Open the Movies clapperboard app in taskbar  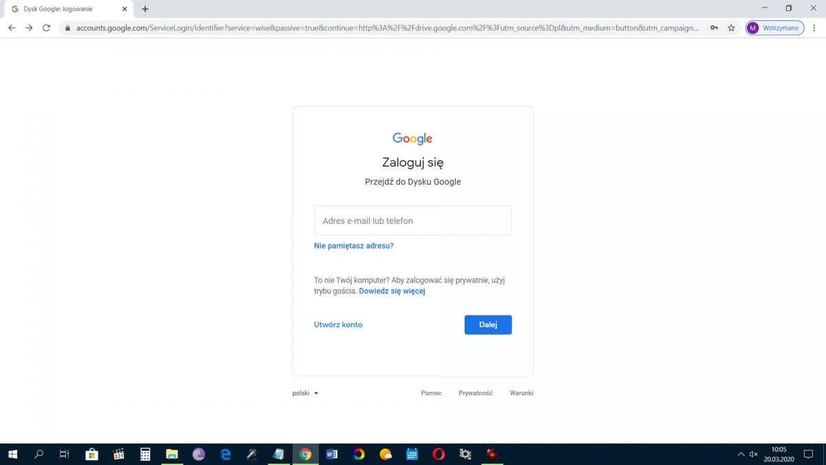[118, 454]
